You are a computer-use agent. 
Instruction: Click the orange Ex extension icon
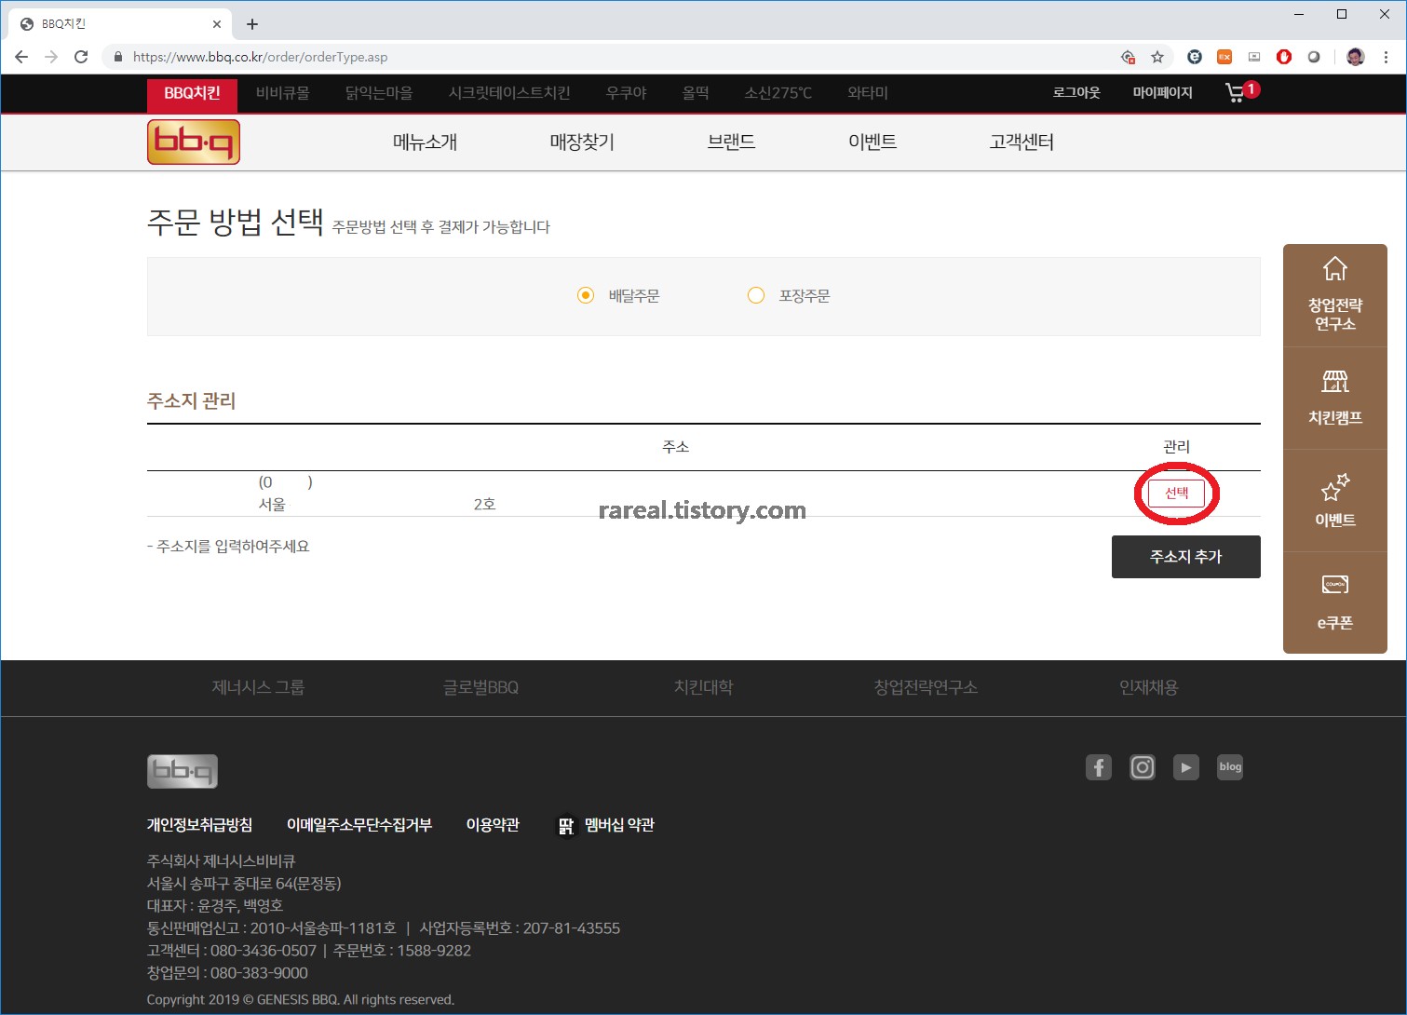tap(1224, 57)
